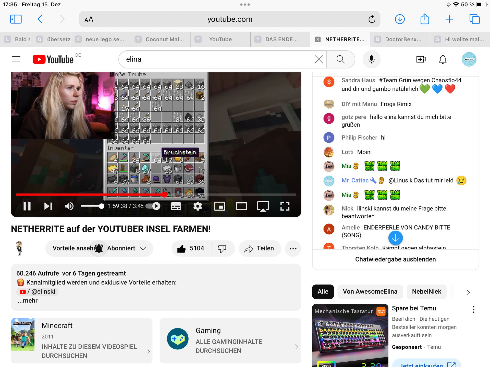
Task: Enter fullscreen video mode
Action: 285,206
